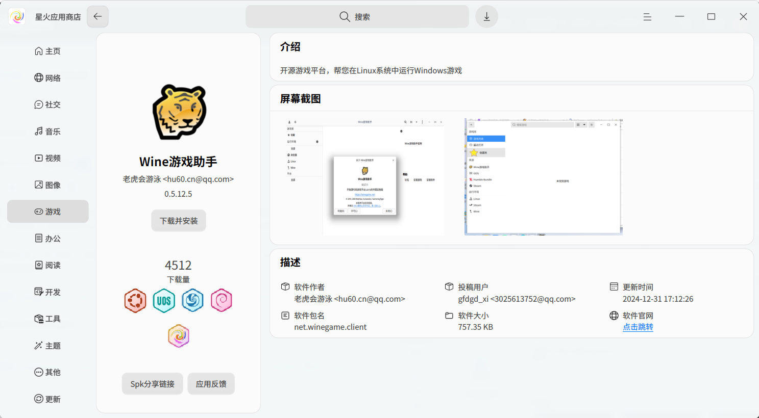Select the 游戏 games category
The height and width of the screenshot is (418, 759).
pyautogui.click(x=48, y=212)
